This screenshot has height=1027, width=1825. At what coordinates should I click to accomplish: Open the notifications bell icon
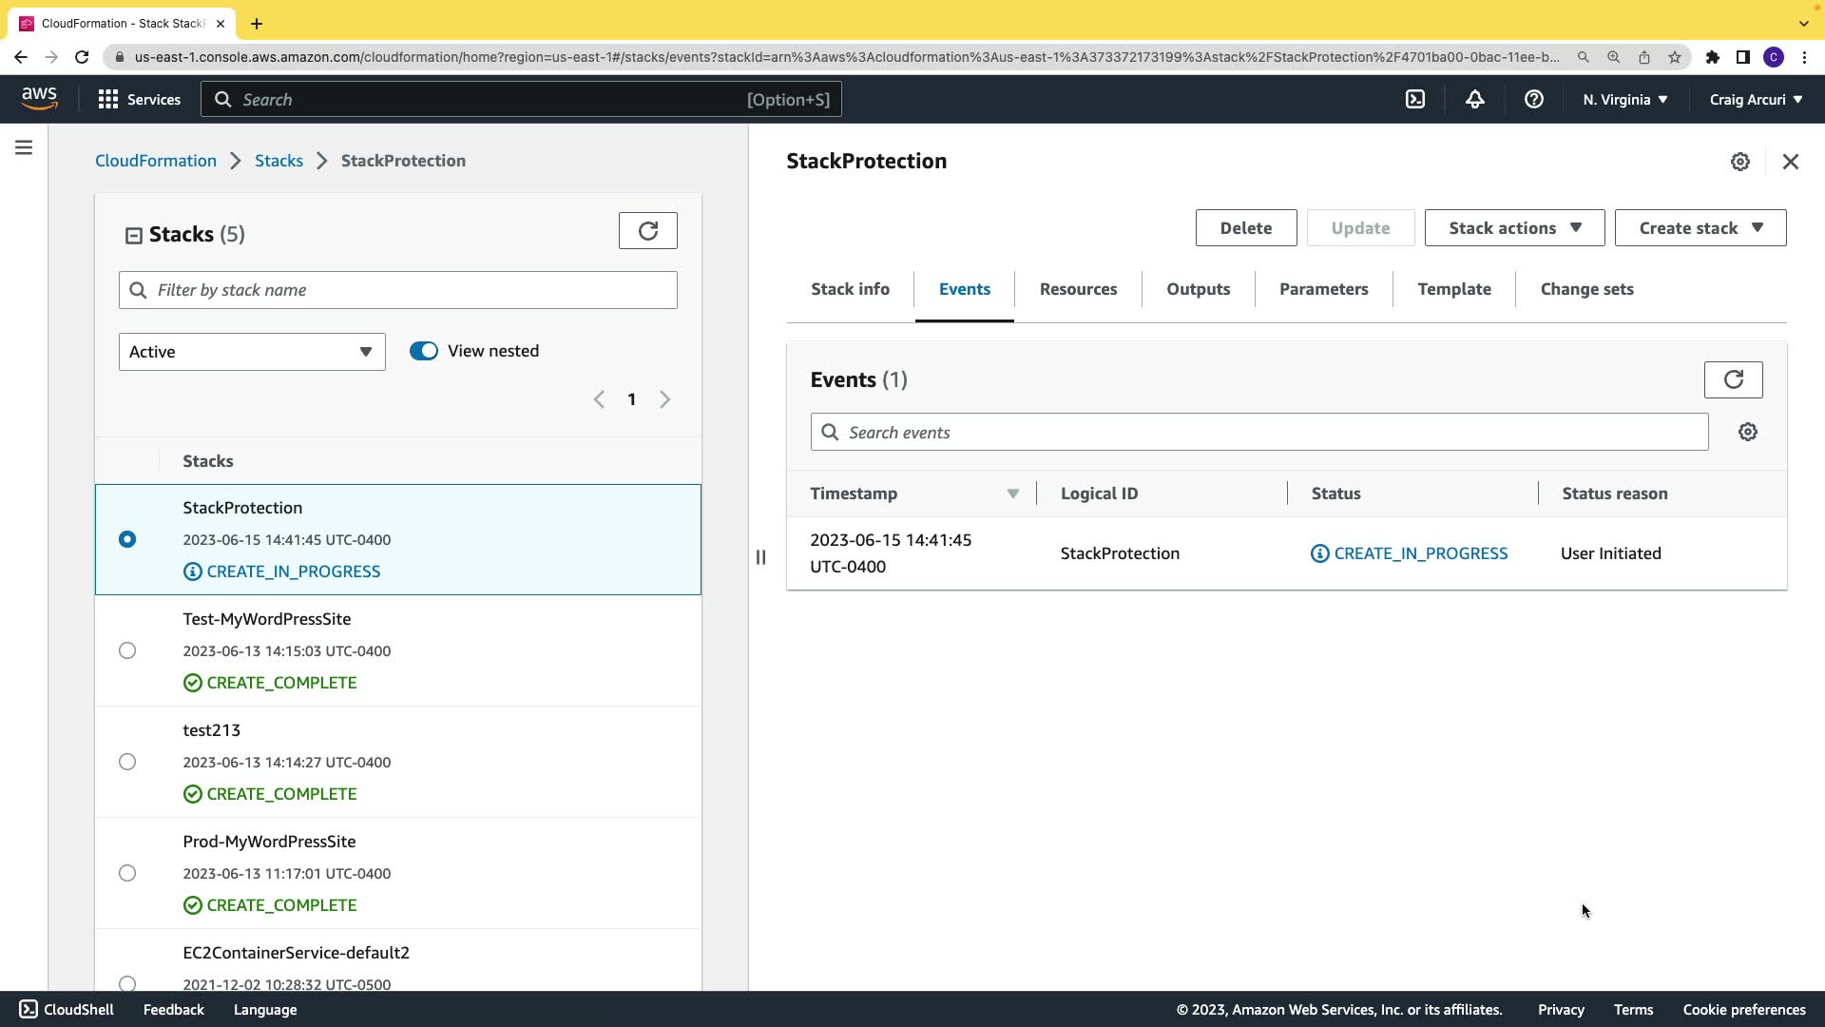(1474, 99)
